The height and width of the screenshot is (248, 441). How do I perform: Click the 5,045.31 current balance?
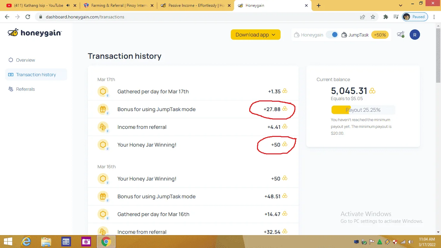point(349,91)
